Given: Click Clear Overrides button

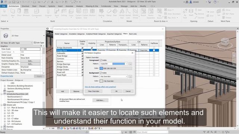Looking at the screenshot, I should pyautogui.click(x=94, y=91).
